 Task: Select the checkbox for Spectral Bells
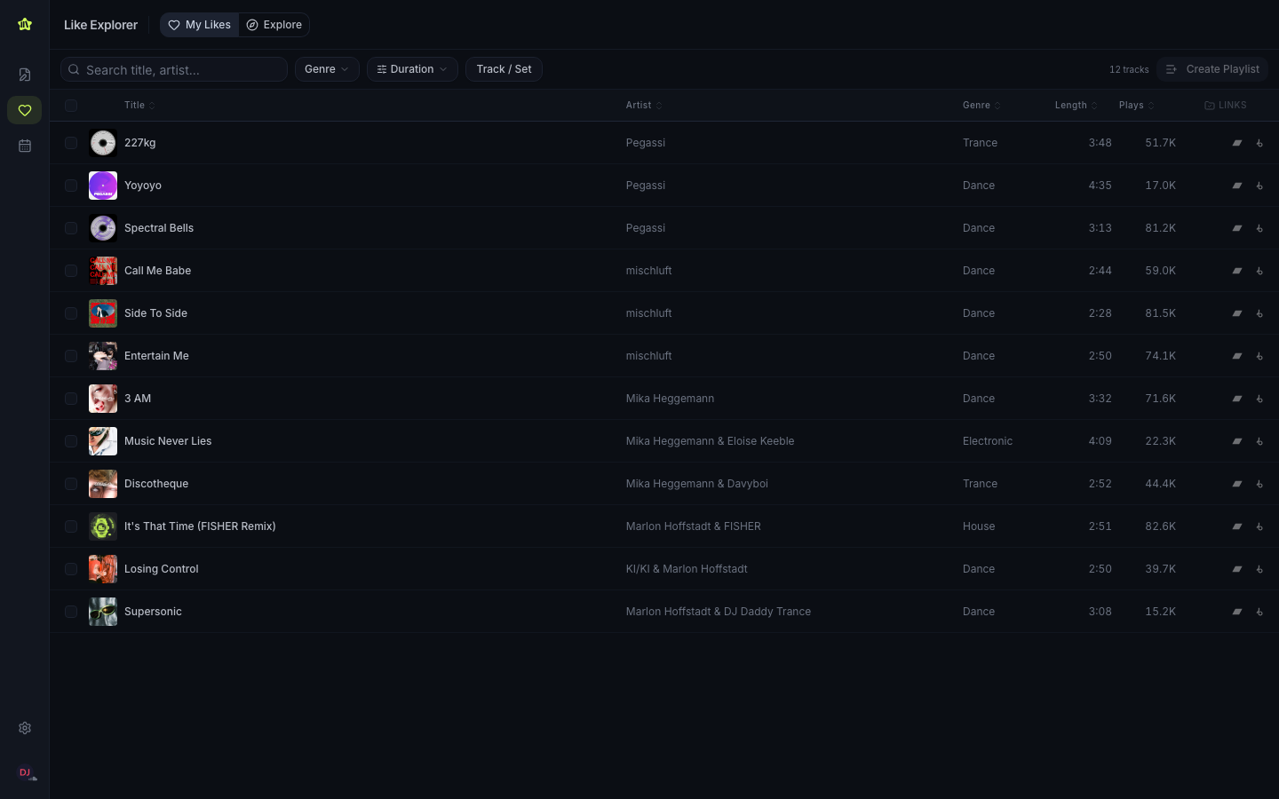(x=71, y=228)
